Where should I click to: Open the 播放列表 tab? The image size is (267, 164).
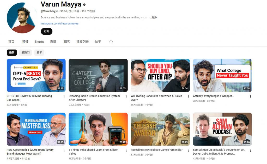click(82, 42)
